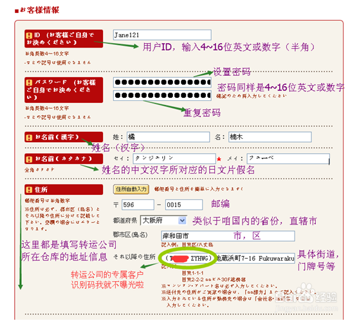The image size is (359, 321).
Task: Click the required icon beside パスワード label
Action: click(x=29, y=82)
